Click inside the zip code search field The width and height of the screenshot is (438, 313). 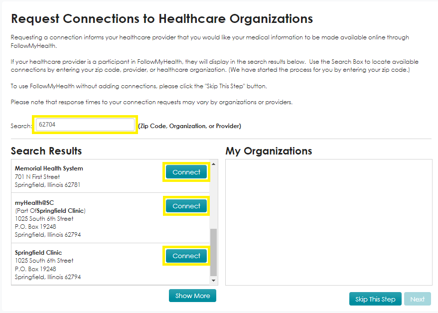point(85,125)
